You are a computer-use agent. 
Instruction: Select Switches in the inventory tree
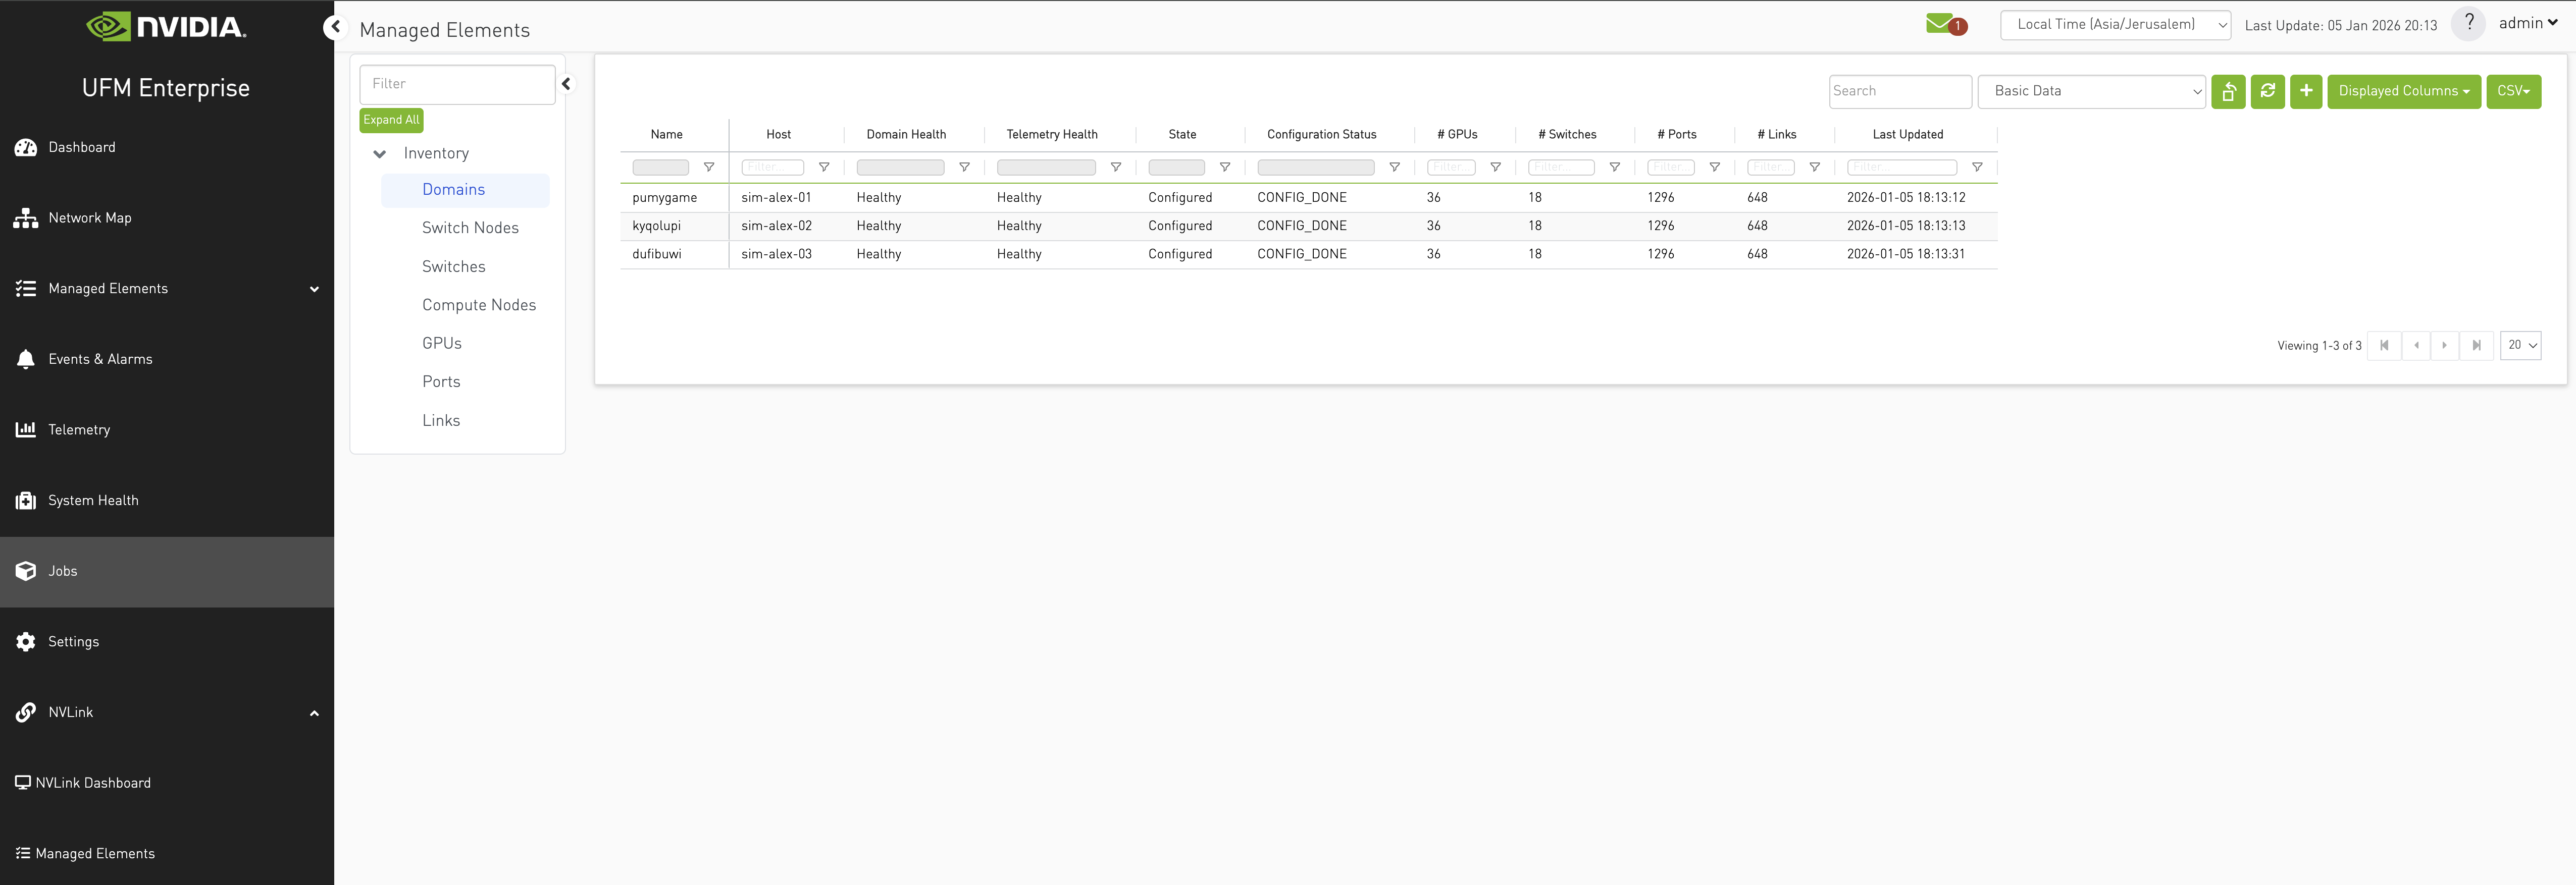(x=454, y=267)
